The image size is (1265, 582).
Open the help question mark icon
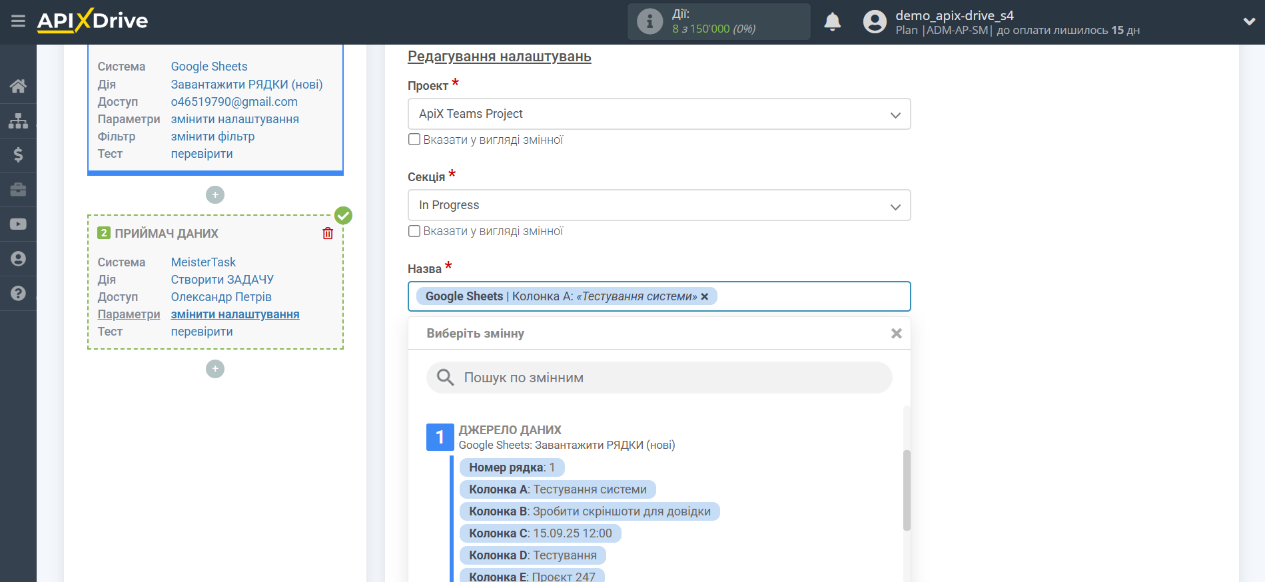18,294
